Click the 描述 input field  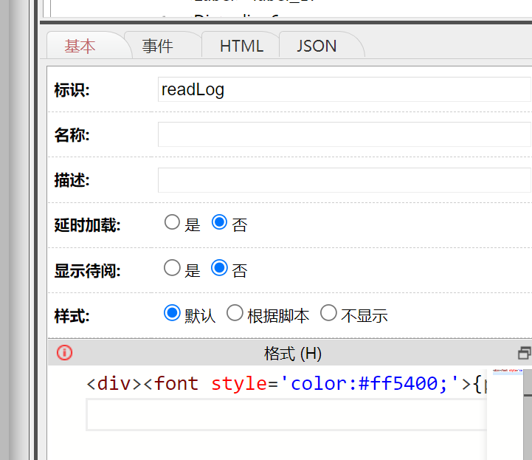(344, 180)
